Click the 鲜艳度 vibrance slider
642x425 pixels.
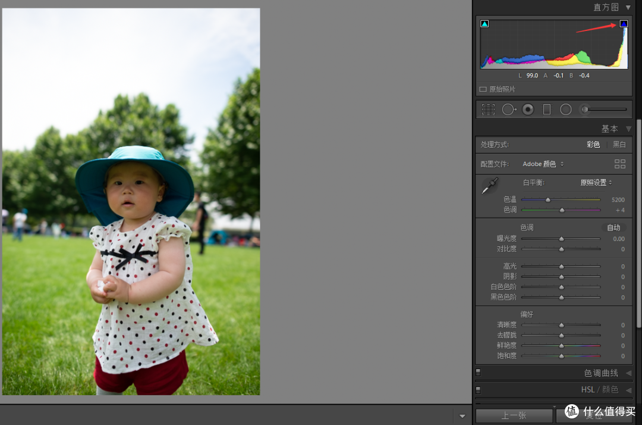[x=561, y=345]
